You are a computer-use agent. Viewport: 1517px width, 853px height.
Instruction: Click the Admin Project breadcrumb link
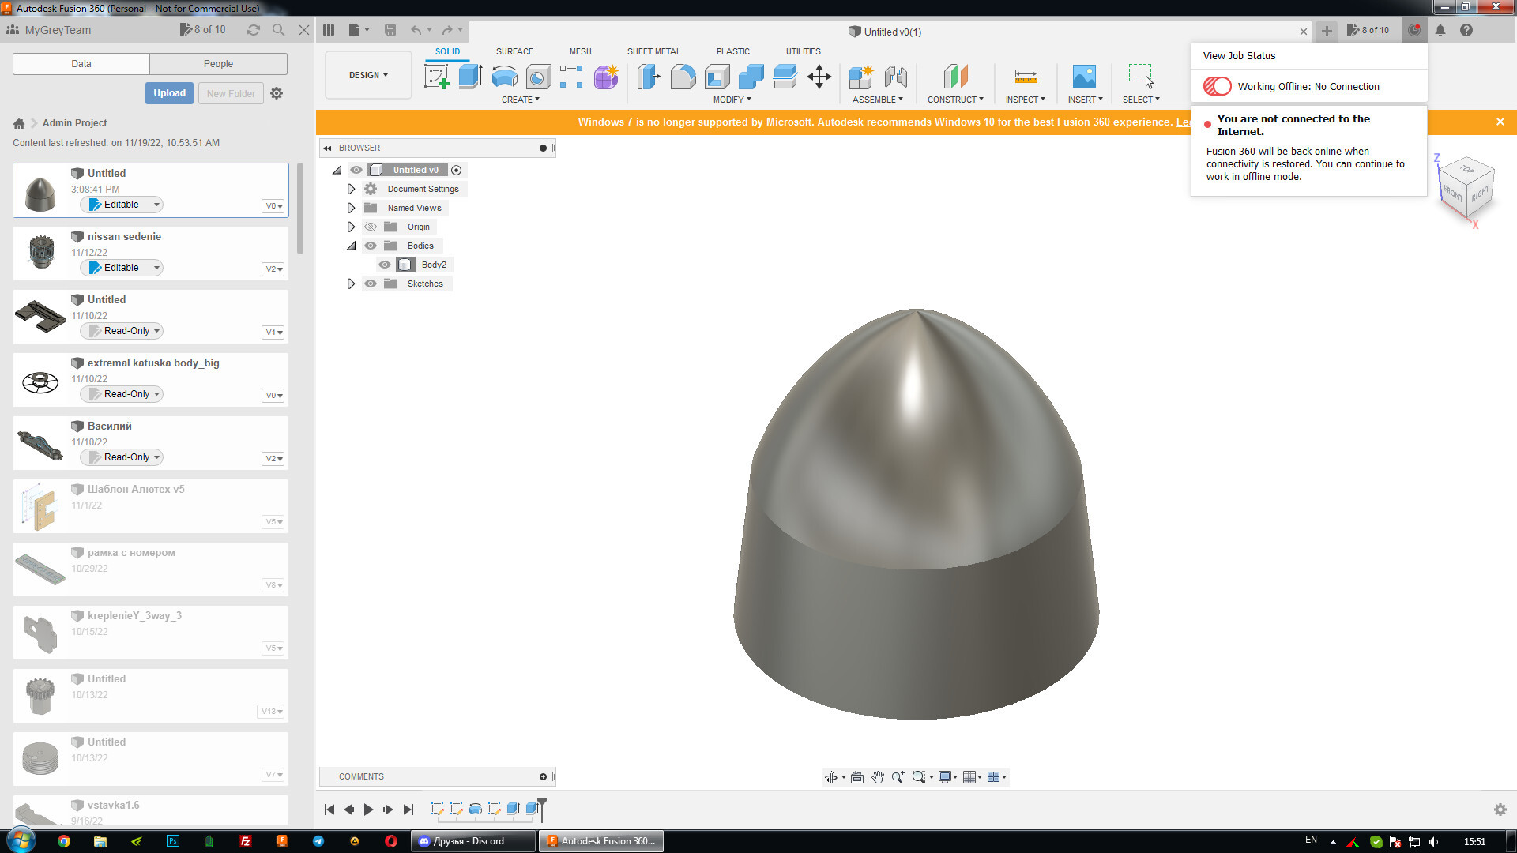coord(74,123)
